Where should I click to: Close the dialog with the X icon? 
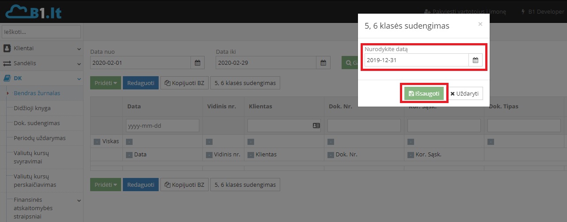(x=480, y=25)
